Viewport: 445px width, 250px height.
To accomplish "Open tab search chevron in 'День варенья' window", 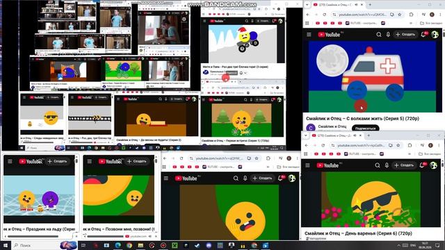I will (306, 135).
